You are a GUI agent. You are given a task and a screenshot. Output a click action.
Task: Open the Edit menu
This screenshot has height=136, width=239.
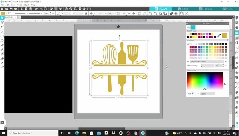coord(7,5)
